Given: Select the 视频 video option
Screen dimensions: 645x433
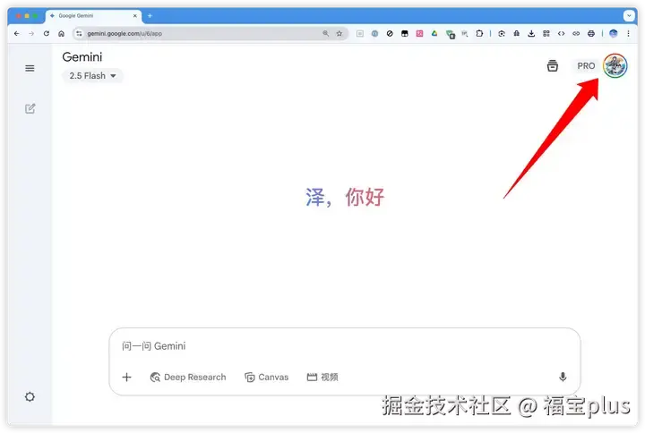Looking at the screenshot, I should (x=322, y=378).
